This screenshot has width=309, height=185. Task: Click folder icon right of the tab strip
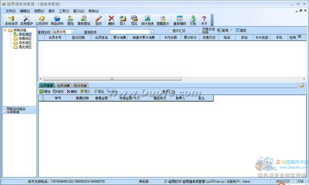point(302,85)
